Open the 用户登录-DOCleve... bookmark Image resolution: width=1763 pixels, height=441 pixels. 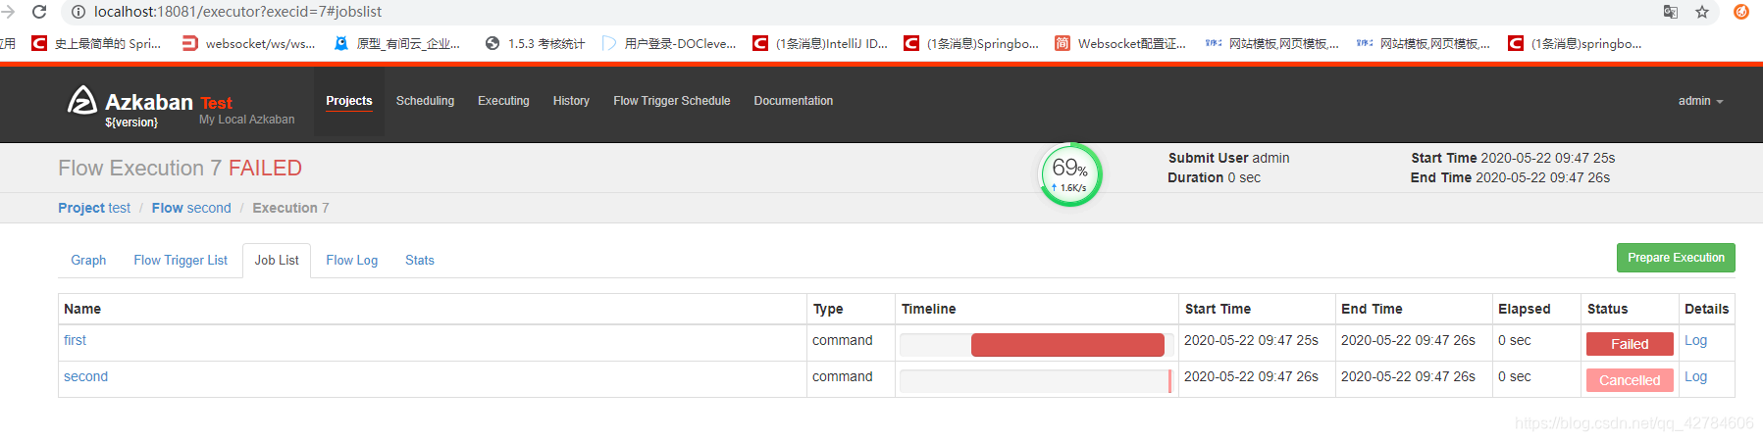669,43
